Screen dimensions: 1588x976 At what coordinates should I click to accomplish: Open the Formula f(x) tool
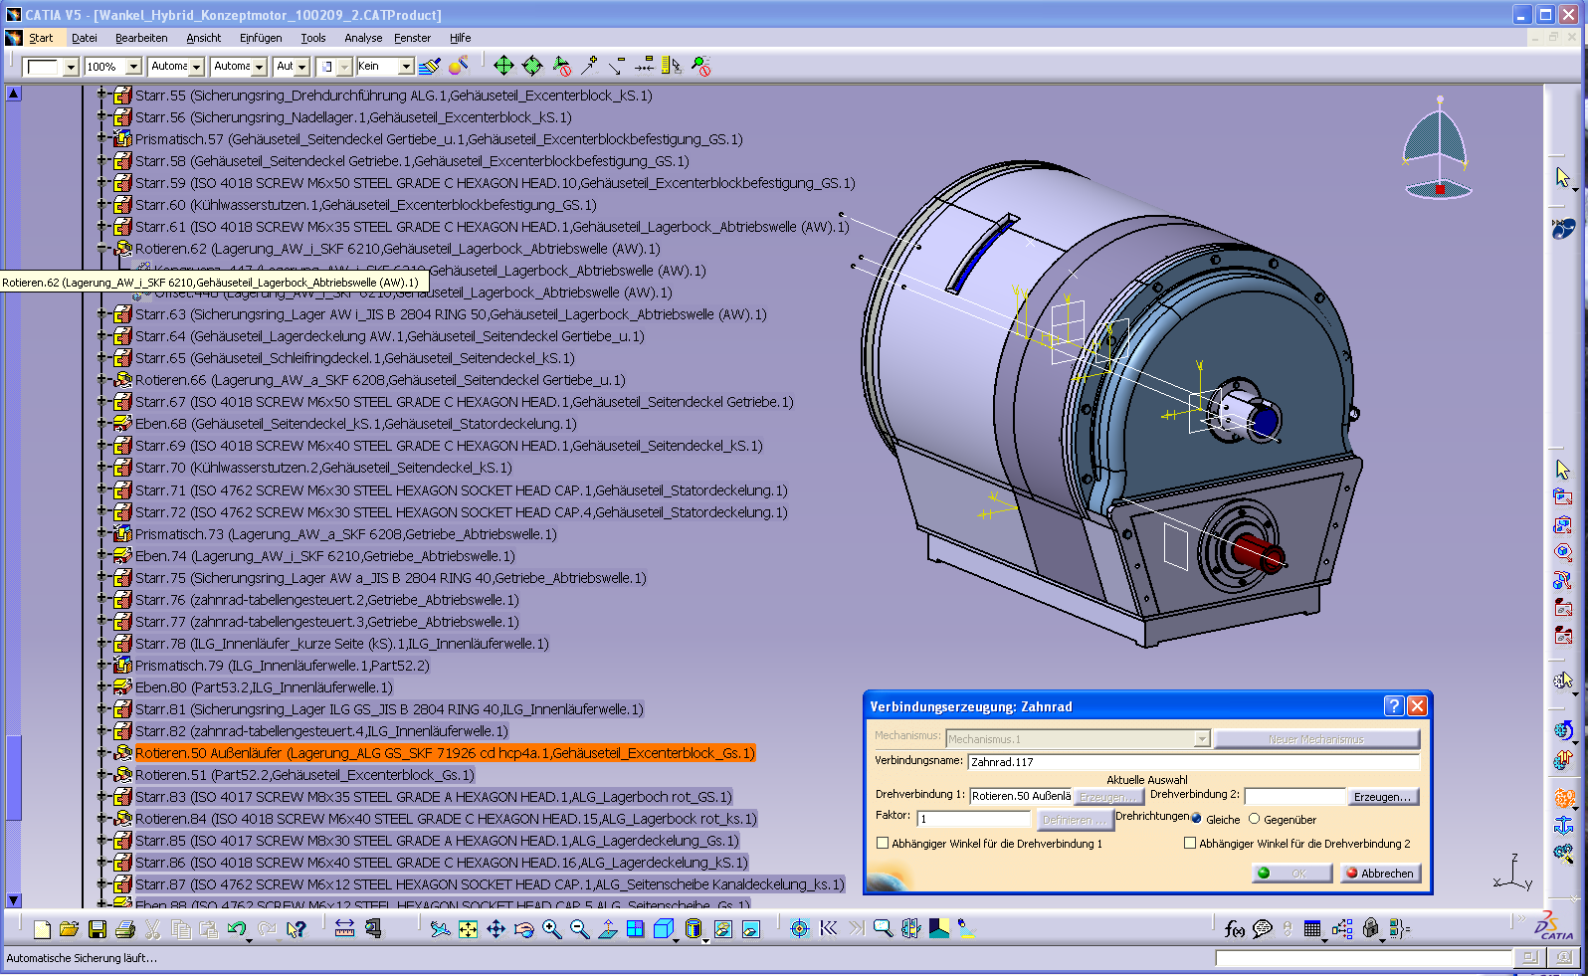point(1234,929)
